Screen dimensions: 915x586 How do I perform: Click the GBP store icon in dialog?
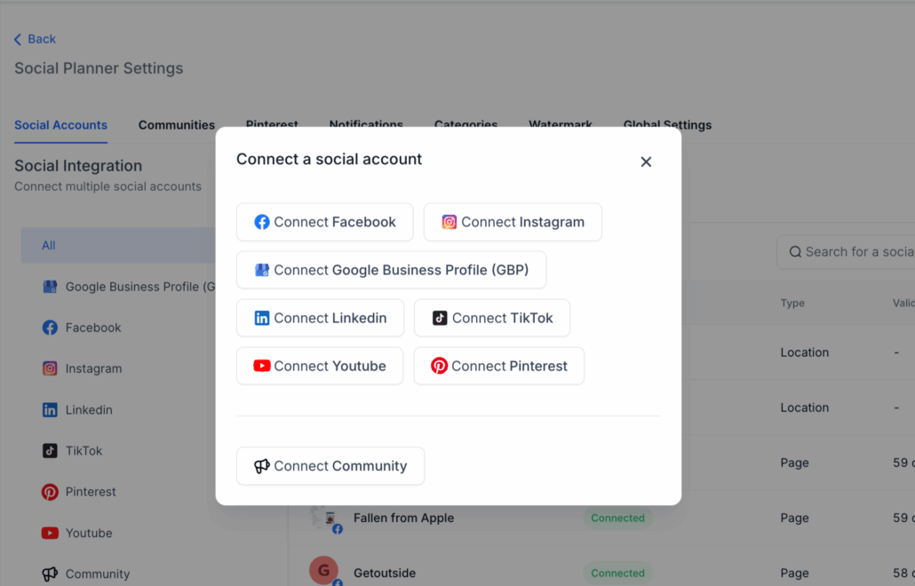262,270
